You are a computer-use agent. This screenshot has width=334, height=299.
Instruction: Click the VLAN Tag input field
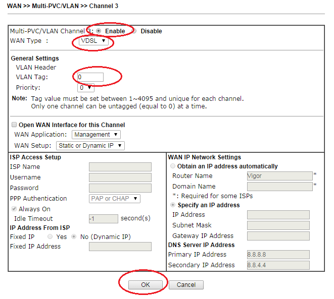(90, 77)
